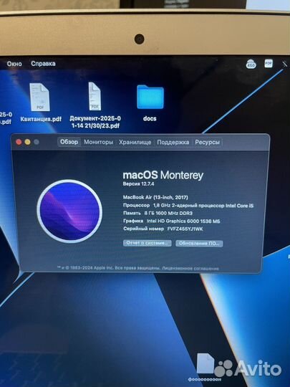Switch to the Мониторы tab
Image resolution: width=290 pixels, height=387 pixels.
98,142
